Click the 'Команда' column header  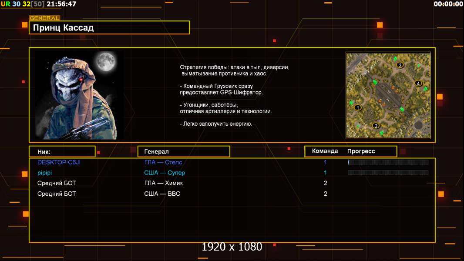coord(325,151)
